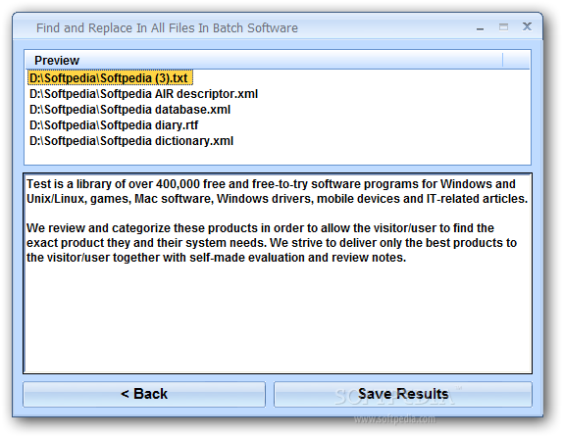Select Softpedia diary.rtf row

(114, 125)
